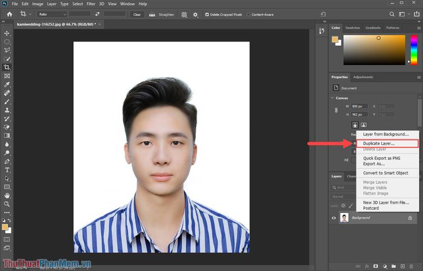The image size is (423, 271).
Task: Toggle the canvas width-height link icon
Action: pyautogui.click(x=336, y=110)
